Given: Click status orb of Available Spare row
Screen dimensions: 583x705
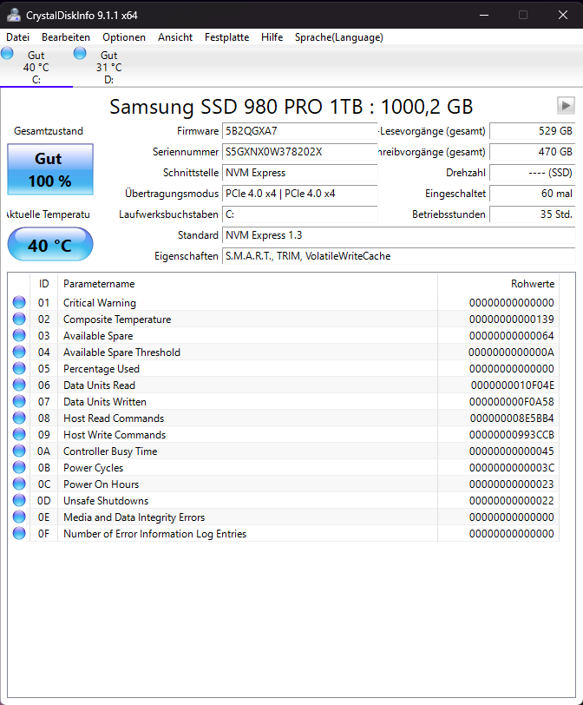Looking at the screenshot, I should point(19,335).
